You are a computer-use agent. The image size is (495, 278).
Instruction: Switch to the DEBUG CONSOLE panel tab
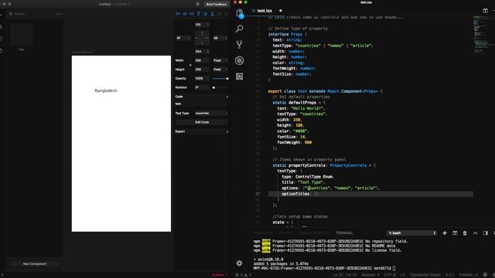tap(314, 233)
